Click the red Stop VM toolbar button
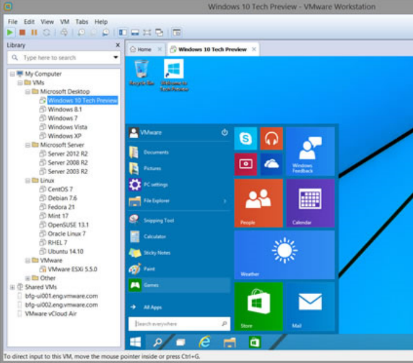The height and width of the screenshot is (363, 413). tap(23, 32)
